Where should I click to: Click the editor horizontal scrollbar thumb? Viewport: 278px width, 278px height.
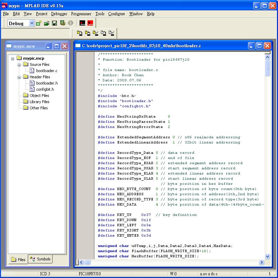(87, 262)
